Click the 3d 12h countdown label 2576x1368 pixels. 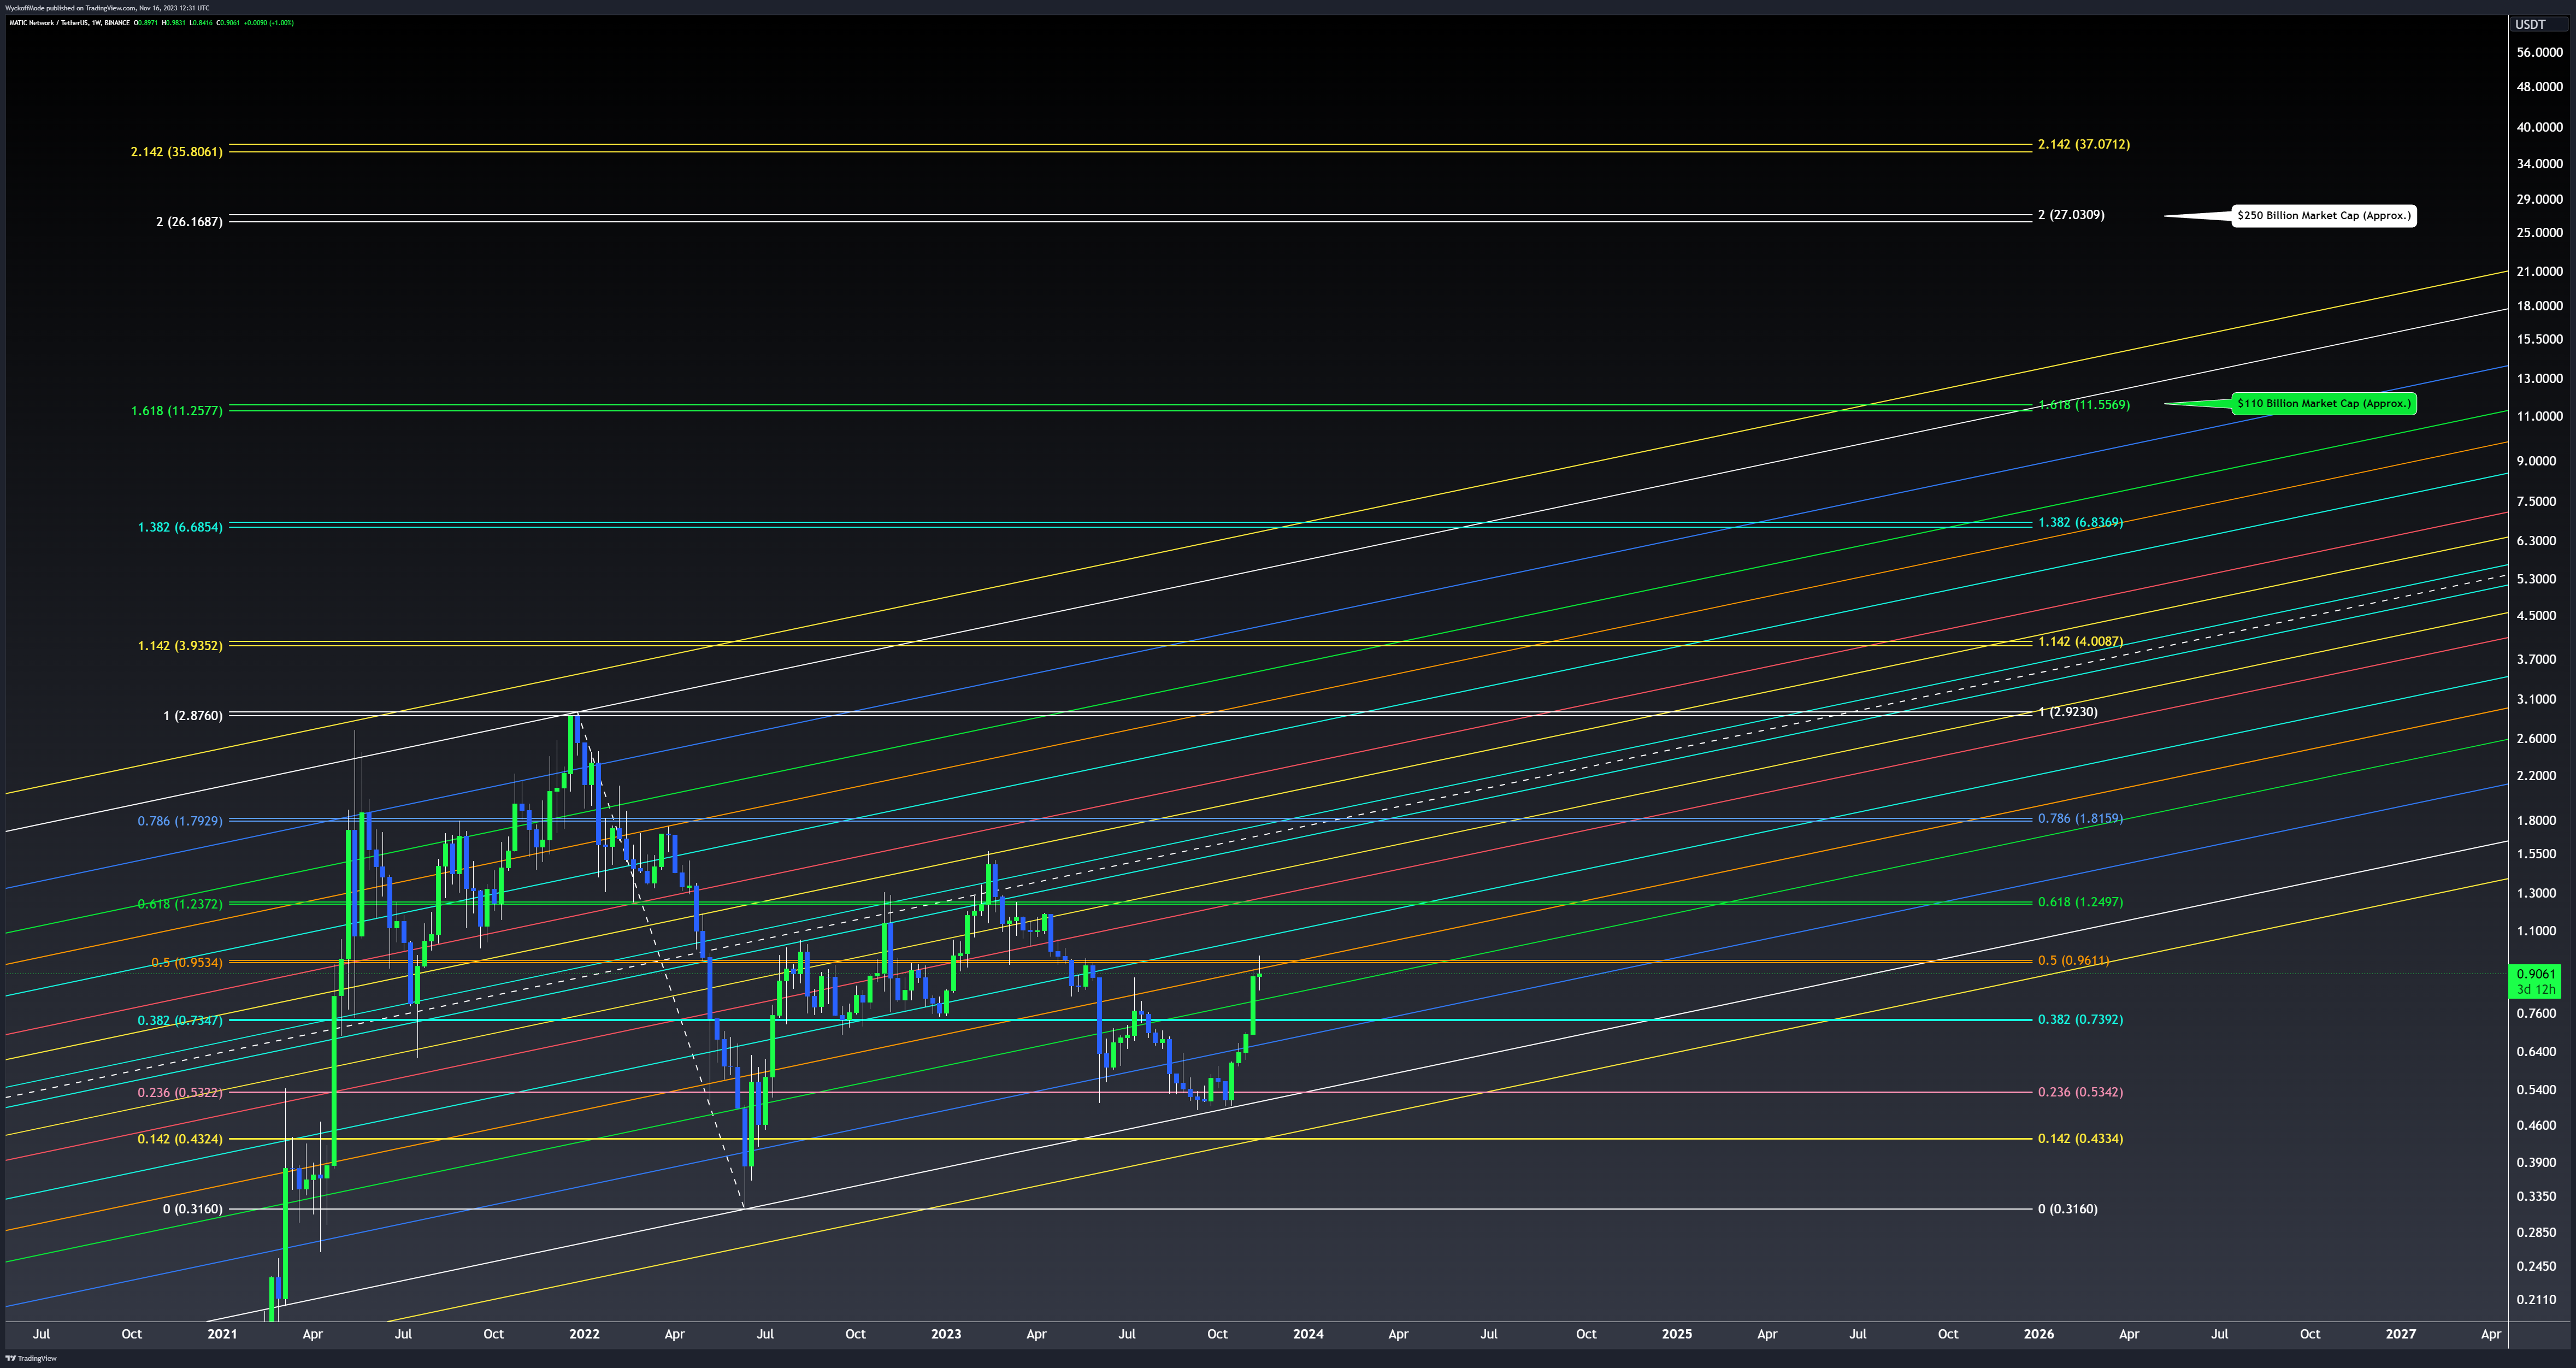[x=2535, y=989]
